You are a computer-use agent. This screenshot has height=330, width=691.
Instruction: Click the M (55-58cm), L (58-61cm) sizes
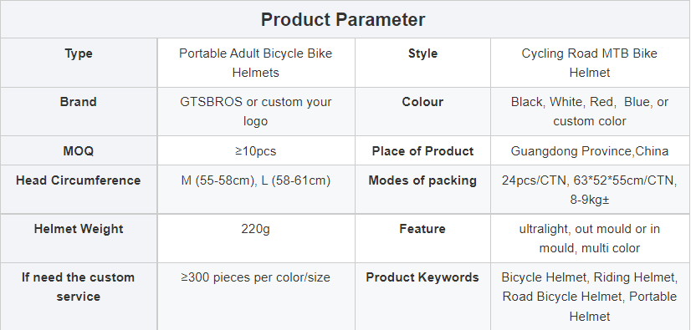tap(256, 180)
